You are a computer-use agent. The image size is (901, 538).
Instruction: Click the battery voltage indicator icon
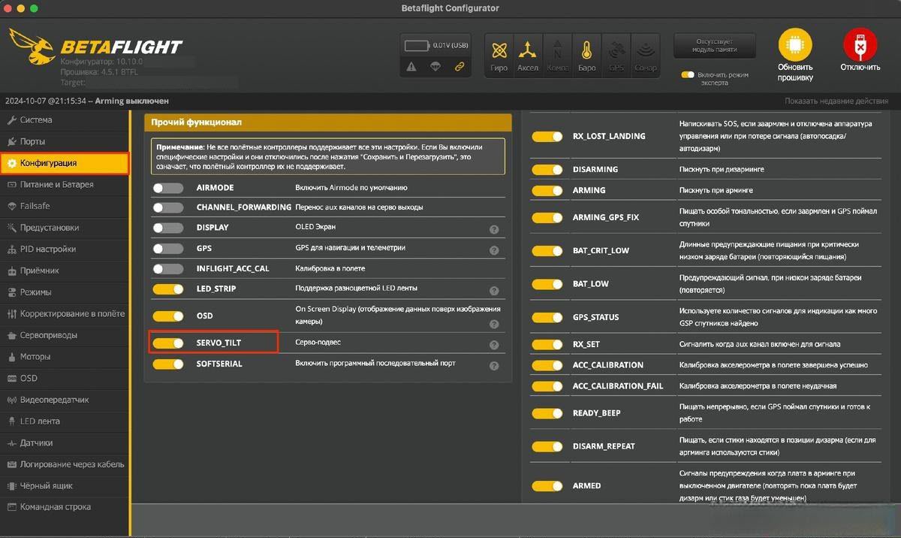[417, 46]
